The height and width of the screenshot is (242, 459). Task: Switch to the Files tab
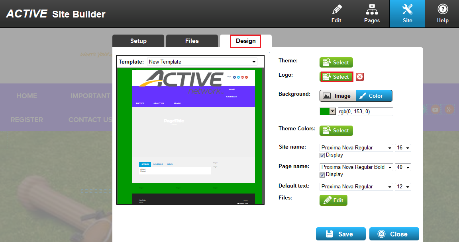[x=192, y=41]
